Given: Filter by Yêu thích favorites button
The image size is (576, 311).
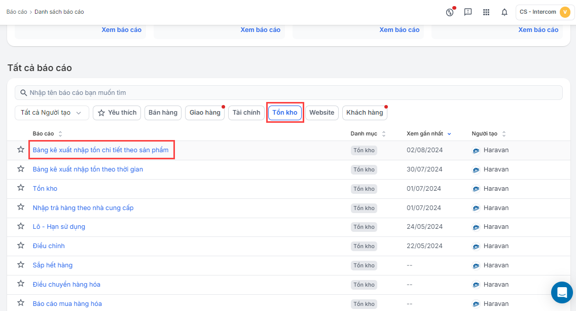Looking at the screenshot, I should click(x=117, y=113).
